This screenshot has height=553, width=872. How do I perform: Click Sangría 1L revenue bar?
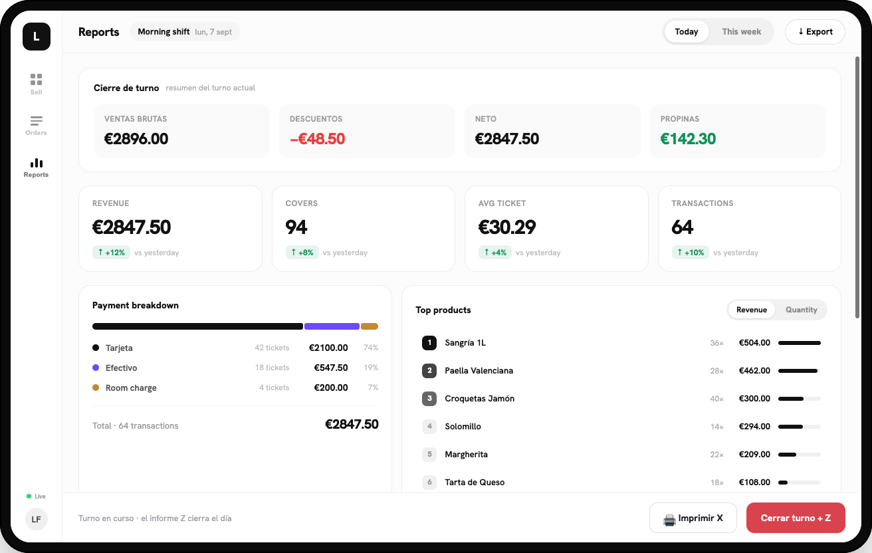click(x=800, y=343)
